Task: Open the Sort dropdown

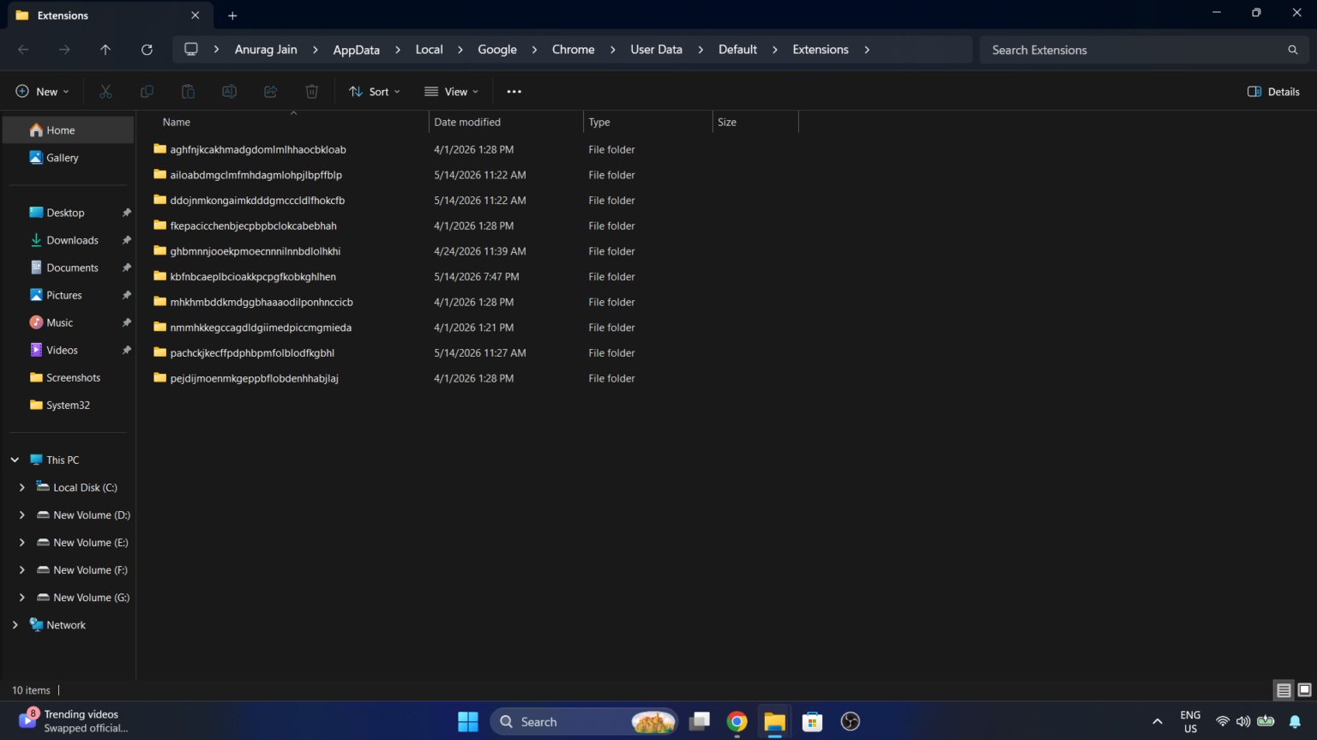Action: click(x=375, y=92)
